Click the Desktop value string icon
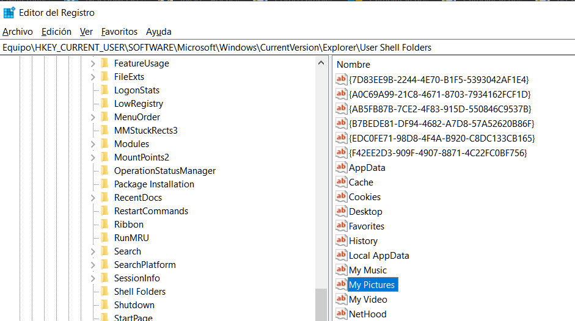Image resolution: width=575 pixels, height=321 pixels. click(x=341, y=211)
